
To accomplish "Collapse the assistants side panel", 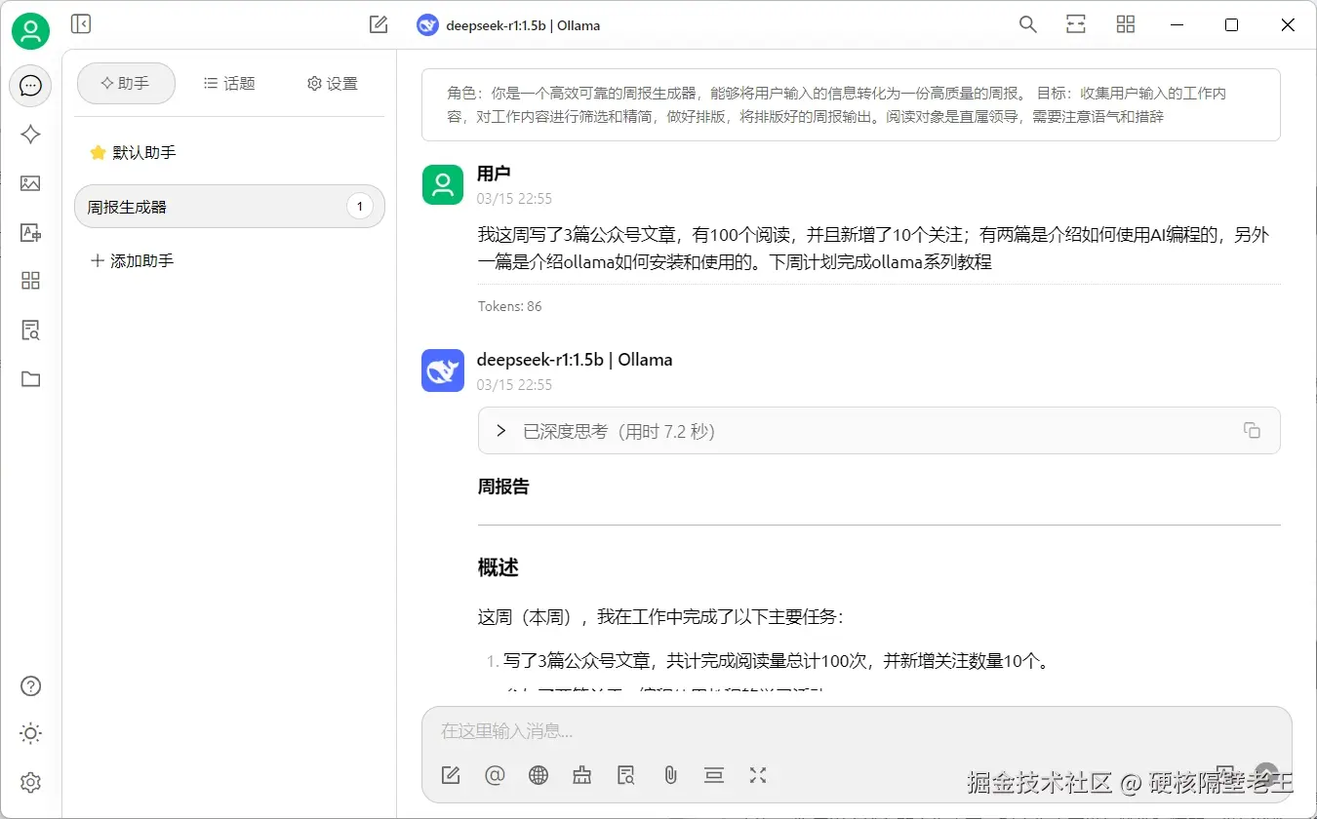I will pos(81,24).
